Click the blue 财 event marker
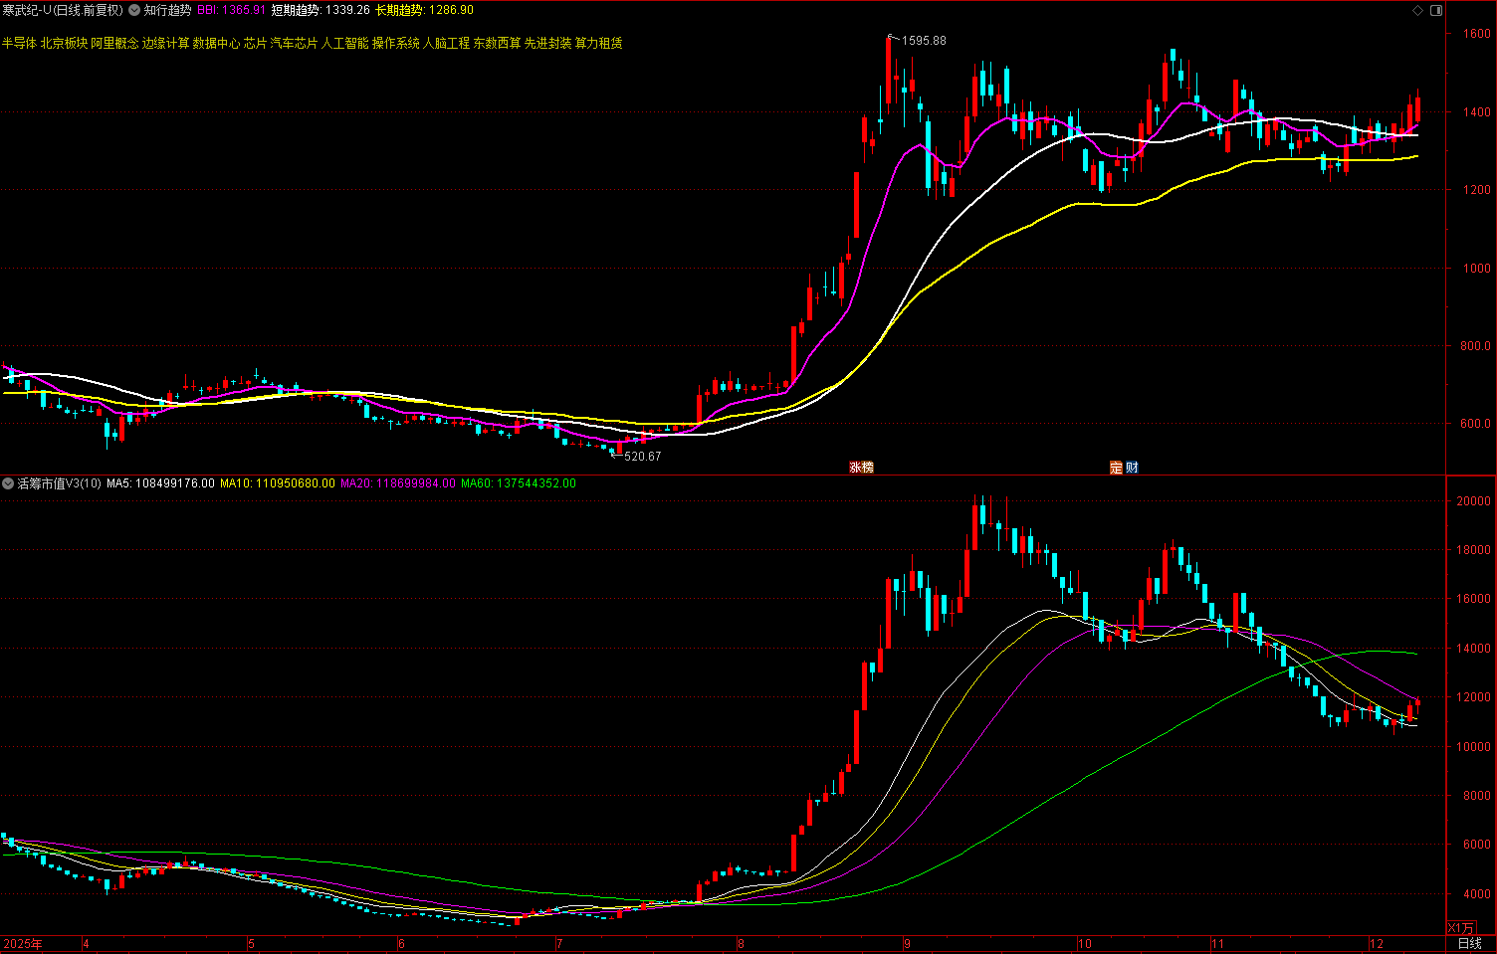Image resolution: width=1497 pixels, height=954 pixels. click(x=1131, y=467)
